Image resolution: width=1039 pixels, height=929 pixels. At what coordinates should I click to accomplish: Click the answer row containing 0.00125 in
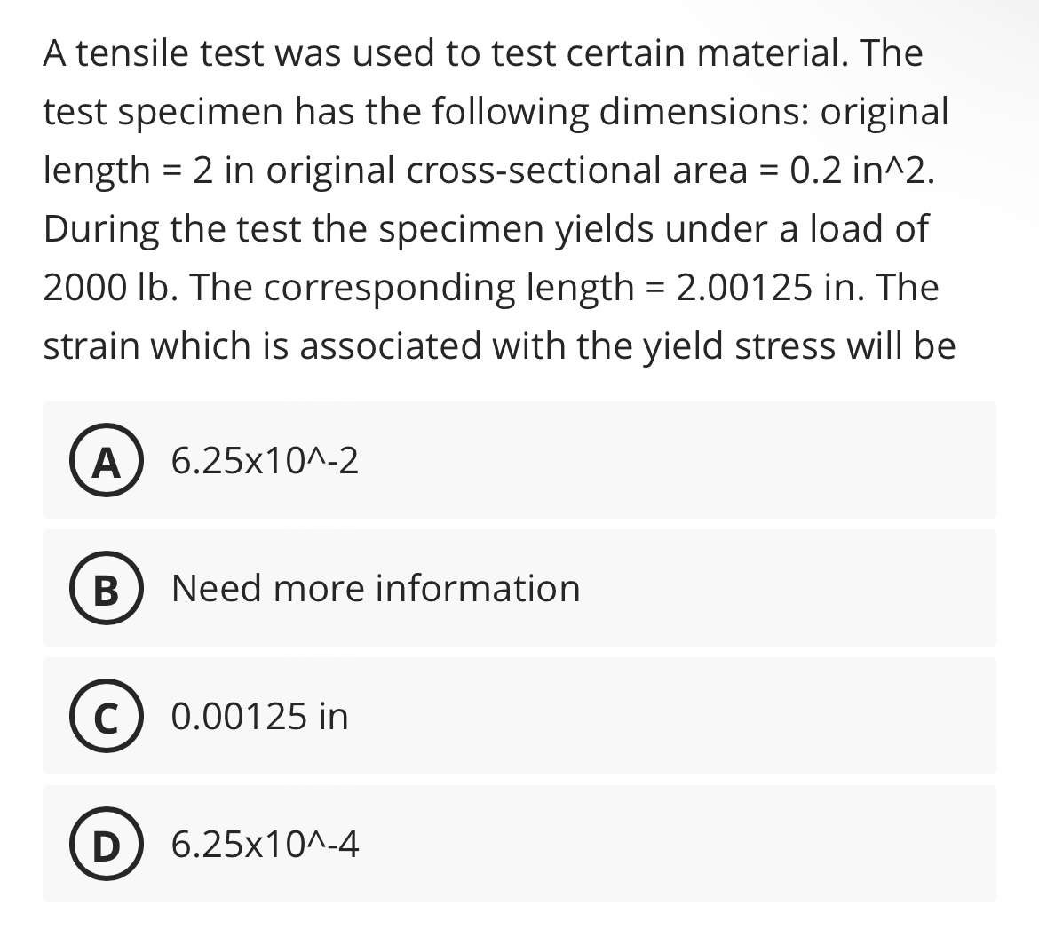[x=519, y=717]
